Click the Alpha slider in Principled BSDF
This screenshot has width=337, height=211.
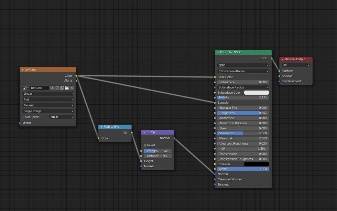243,169
